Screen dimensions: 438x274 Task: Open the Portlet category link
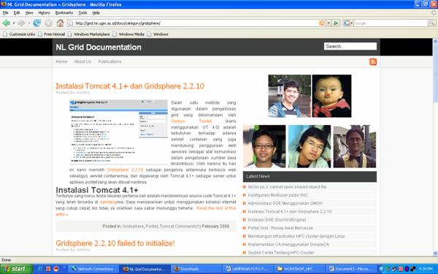coord(152,227)
